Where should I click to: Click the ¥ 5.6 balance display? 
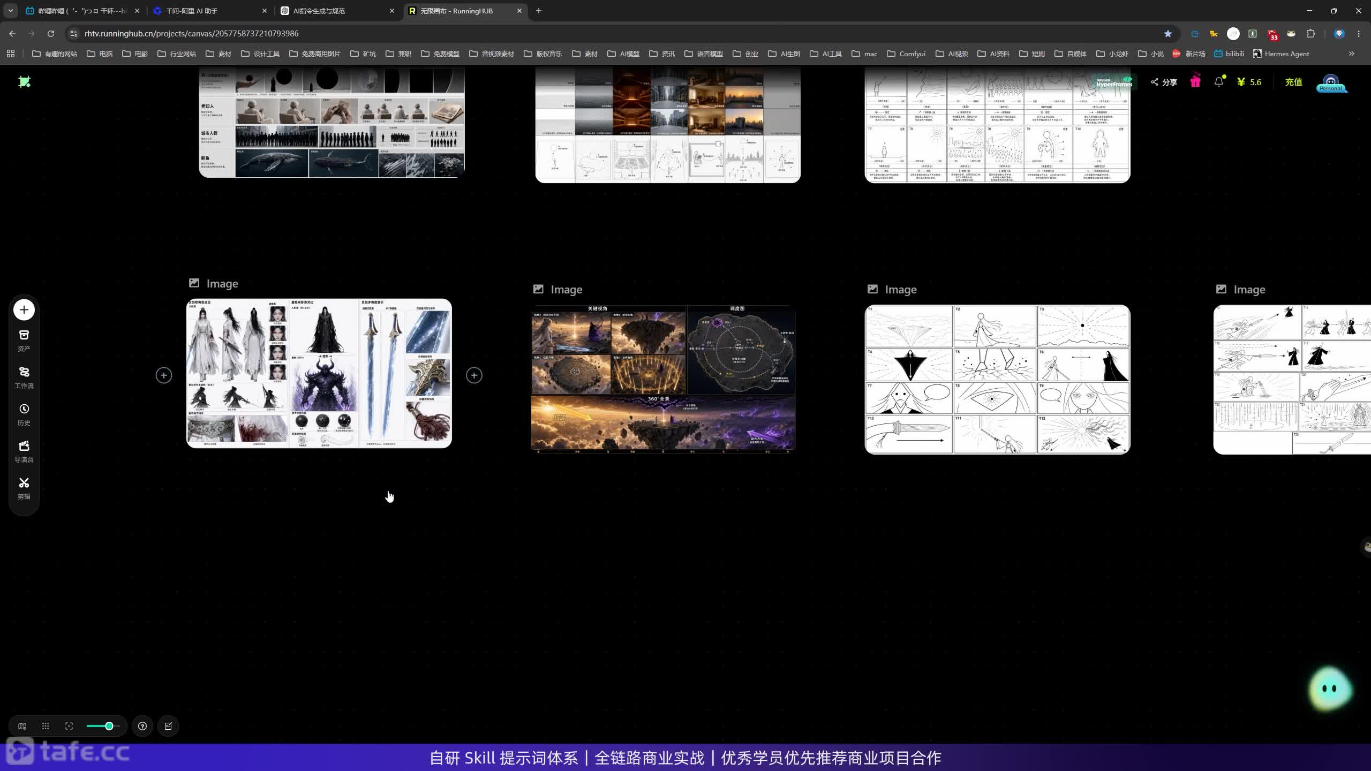pyautogui.click(x=1249, y=82)
